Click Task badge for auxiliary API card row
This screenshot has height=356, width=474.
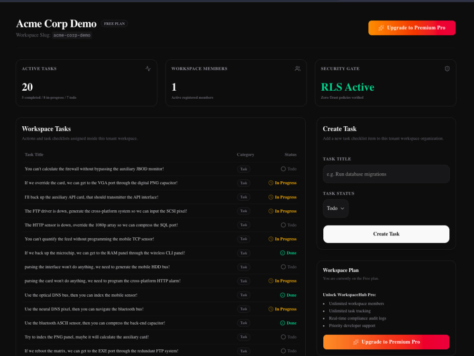(x=244, y=197)
